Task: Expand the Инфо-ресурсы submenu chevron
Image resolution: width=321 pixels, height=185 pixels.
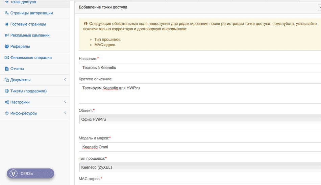Action: pyautogui.click(x=65, y=113)
